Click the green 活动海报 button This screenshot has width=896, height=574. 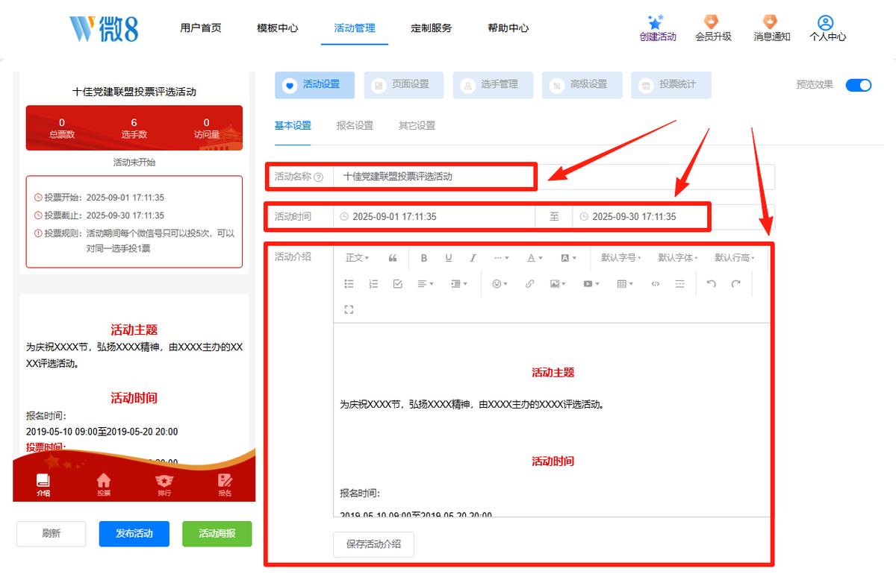pos(217,534)
